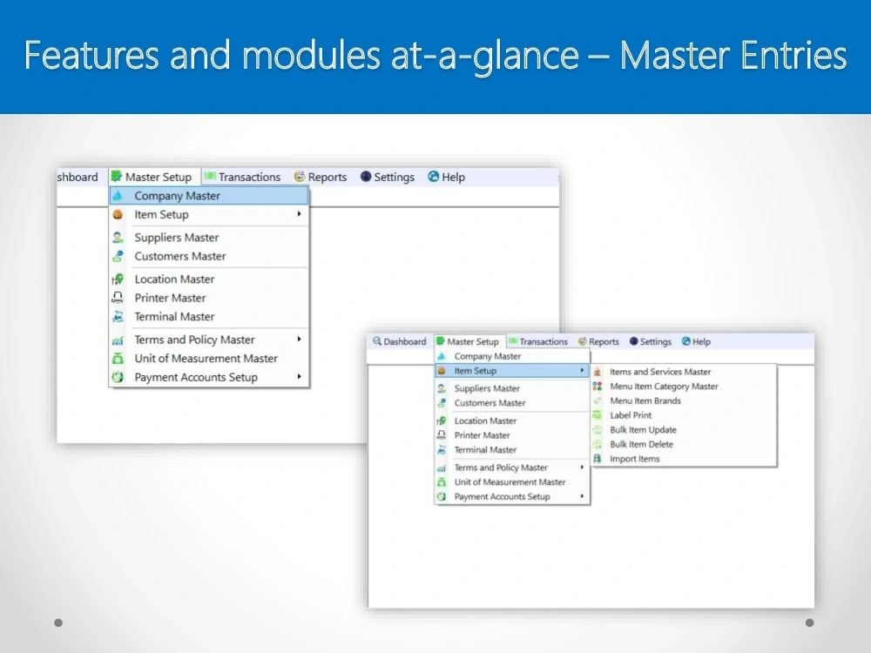Select Customers Master in right window menu
Image resolution: width=871 pixels, height=653 pixels.
(511, 402)
